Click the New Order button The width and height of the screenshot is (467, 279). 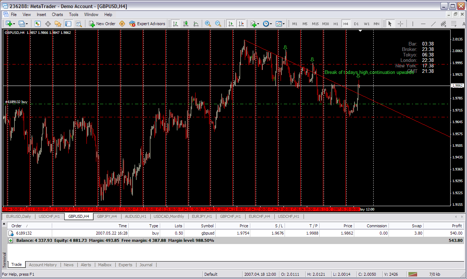coord(102,24)
